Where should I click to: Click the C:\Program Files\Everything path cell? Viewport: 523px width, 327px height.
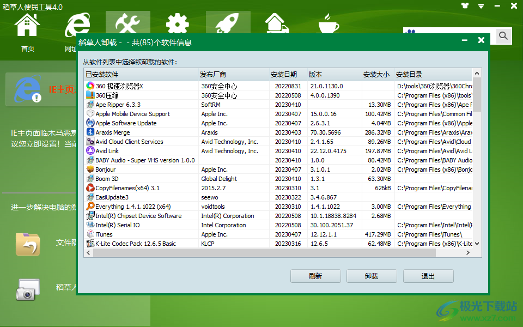[434, 207]
